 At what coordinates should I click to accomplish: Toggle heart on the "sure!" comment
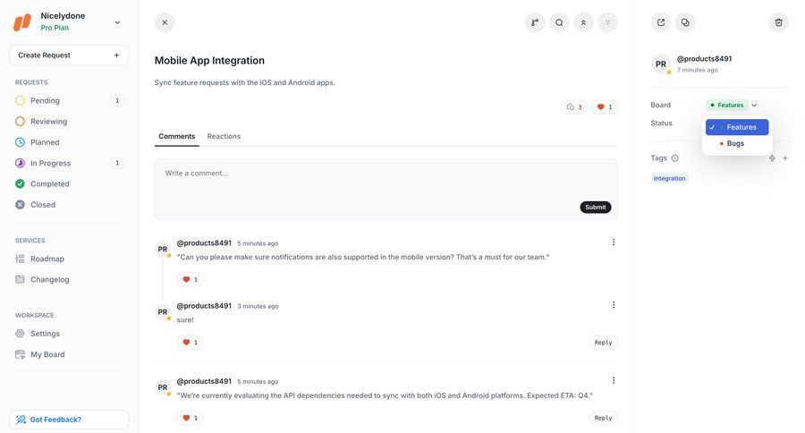pyautogui.click(x=190, y=343)
